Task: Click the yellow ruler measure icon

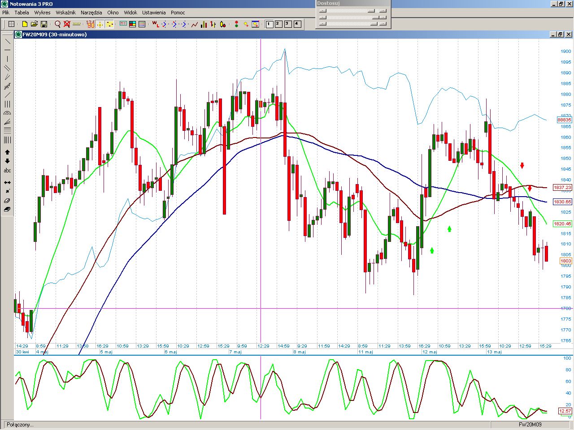Action: [x=77, y=24]
